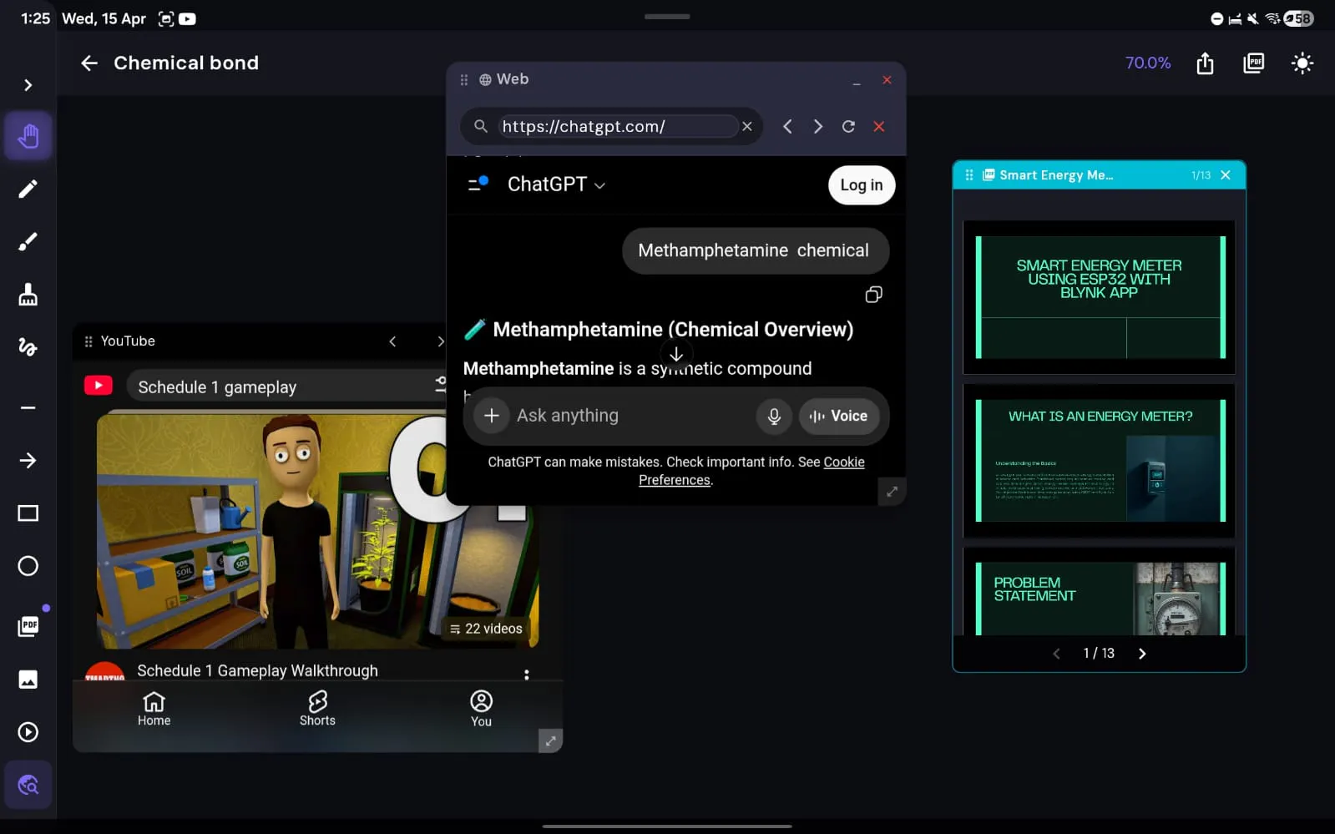Viewport: 1335px width, 834px height.
Task: Click the plus attach button in ChatGPT
Action: [x=492, y=416]
